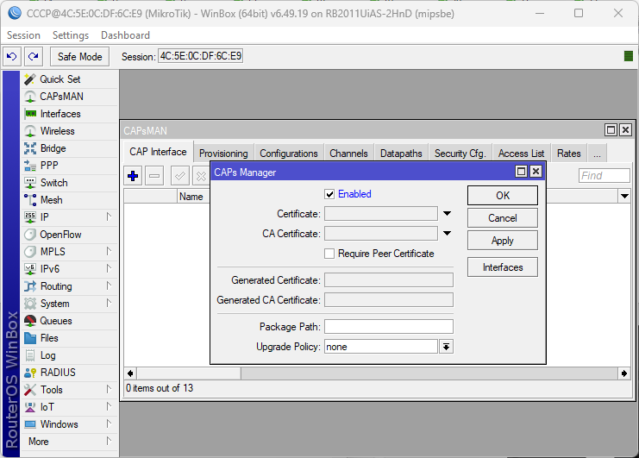Open the IoT sidebar menu

(x=69, y=407)
